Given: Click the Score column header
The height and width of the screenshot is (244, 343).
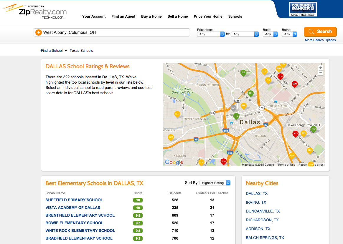Looking at the screenshot, I should [x=138, y=193].
